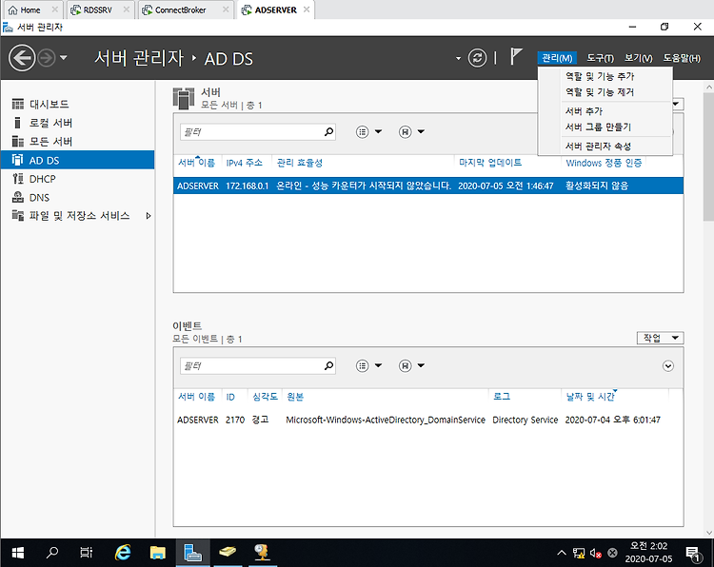Open notifications flag icon

pyautogui.click(x=515, y=57)
